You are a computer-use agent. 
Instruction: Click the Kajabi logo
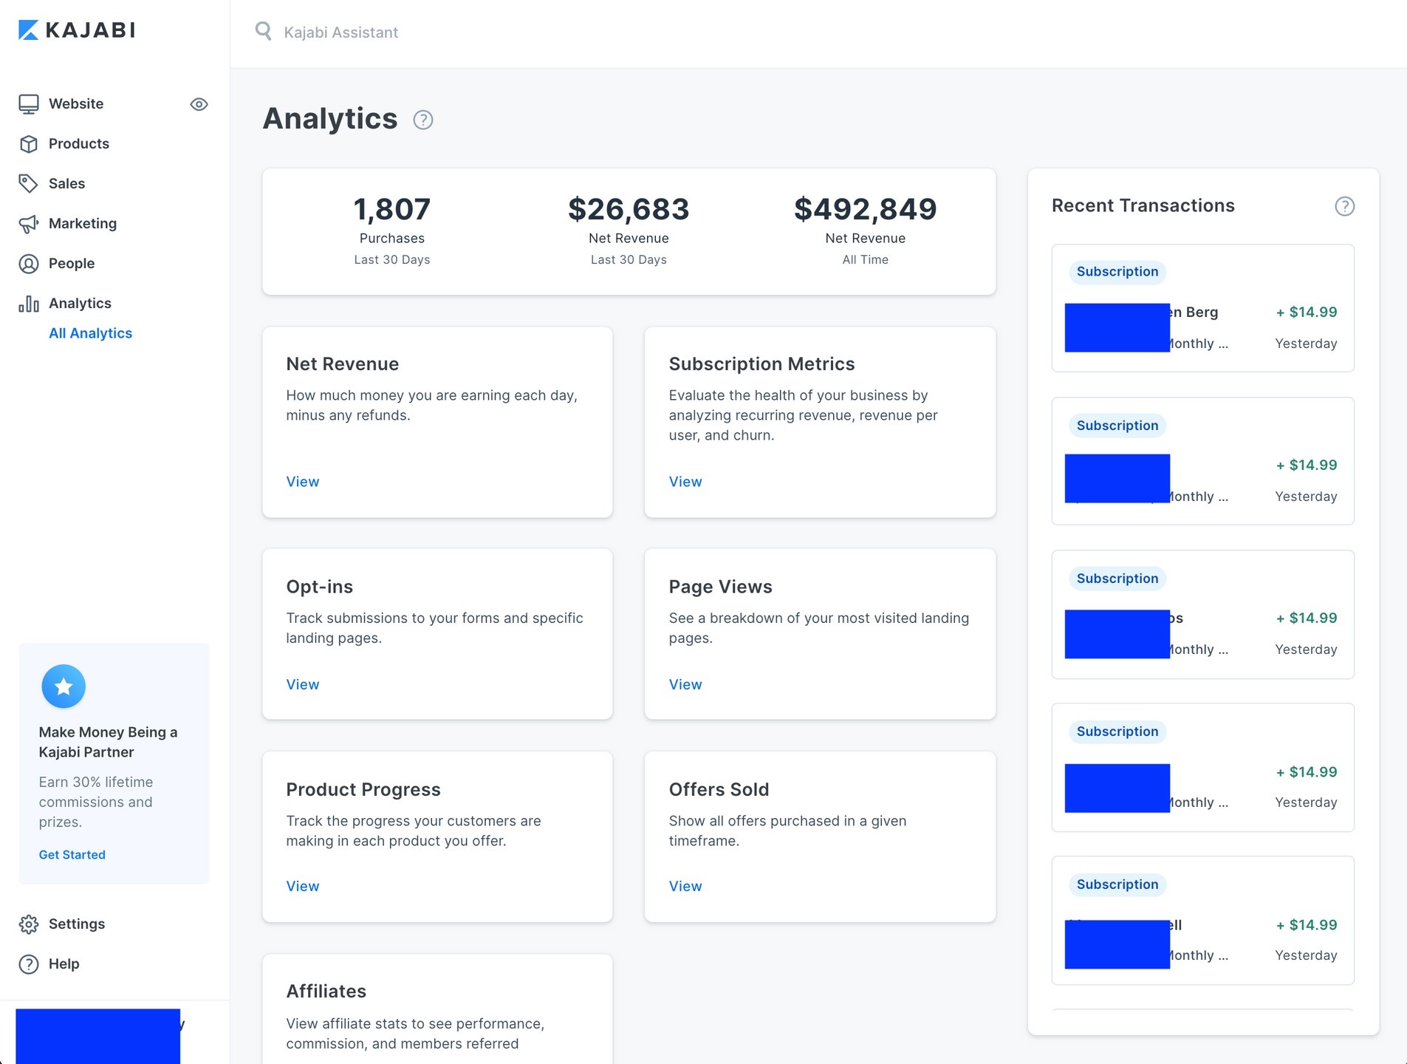pyautogui.click(x=77, y=30)
